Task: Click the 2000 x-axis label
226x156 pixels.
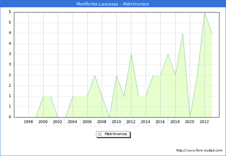Action: (x=43, y=122)
